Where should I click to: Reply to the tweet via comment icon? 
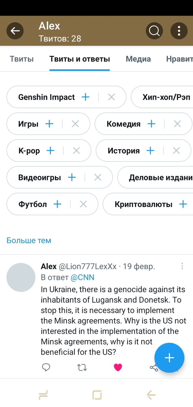46,367
